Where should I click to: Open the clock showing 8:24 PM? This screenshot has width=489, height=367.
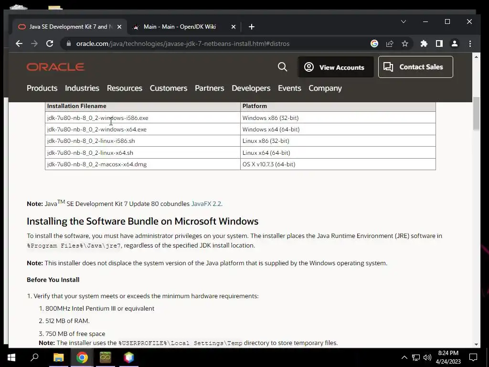(x=448, y=357)
